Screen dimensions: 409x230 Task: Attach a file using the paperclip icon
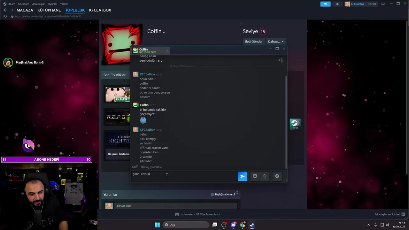[265, 176]
